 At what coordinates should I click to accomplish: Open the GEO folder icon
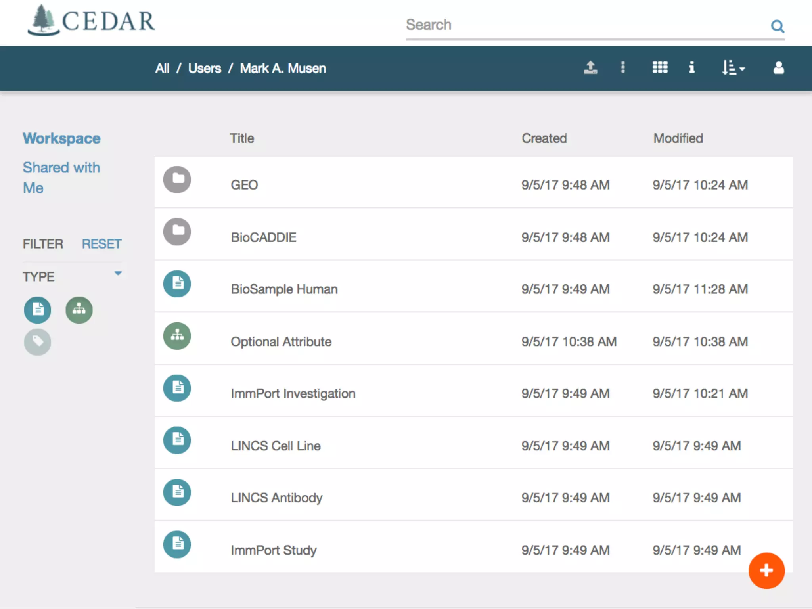point(177,180)
